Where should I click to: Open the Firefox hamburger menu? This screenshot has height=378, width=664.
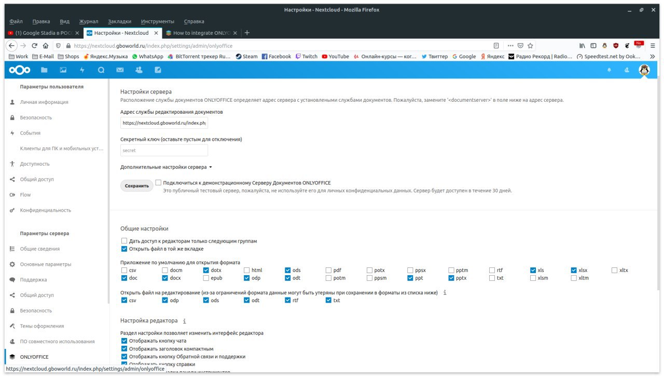pos(654,46)
